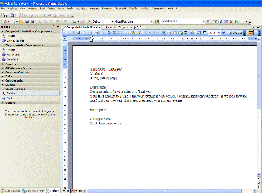The width and height of the screenshot is (262, 193).
Task: Click the Open File folder icon
Action: (x=21, y=21)
